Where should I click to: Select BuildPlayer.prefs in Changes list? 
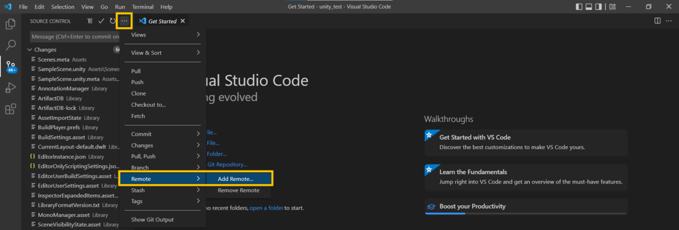(x=71, y=127)
